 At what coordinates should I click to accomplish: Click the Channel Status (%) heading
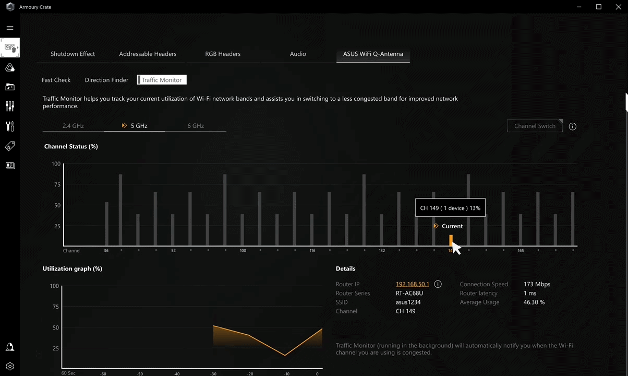(x=71, y=146)
